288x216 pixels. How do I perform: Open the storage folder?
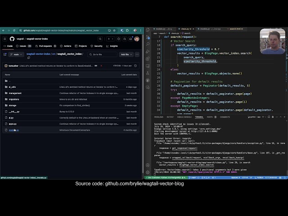[x=13, y=105]
